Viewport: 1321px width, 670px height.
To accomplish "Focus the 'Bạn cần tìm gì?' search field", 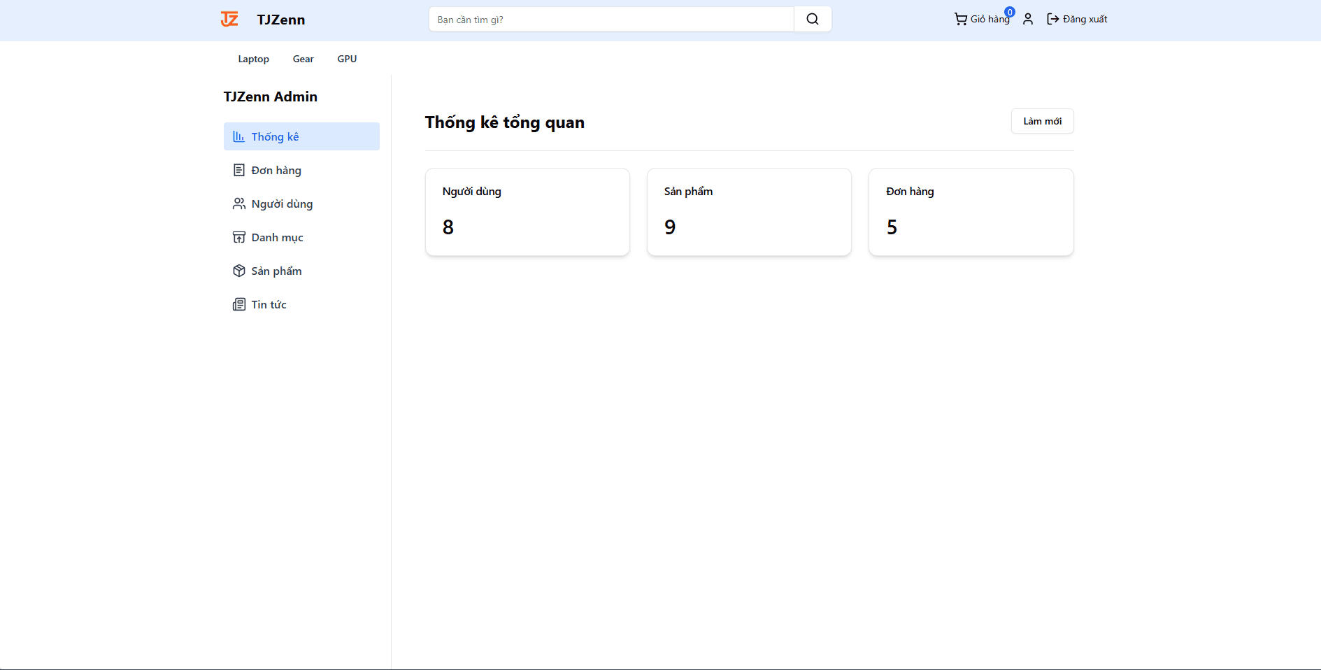I will pos(610,20).
